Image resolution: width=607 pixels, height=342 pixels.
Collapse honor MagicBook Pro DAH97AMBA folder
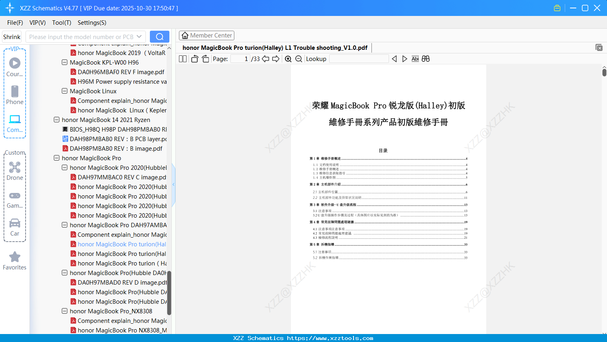coord(65,225)
